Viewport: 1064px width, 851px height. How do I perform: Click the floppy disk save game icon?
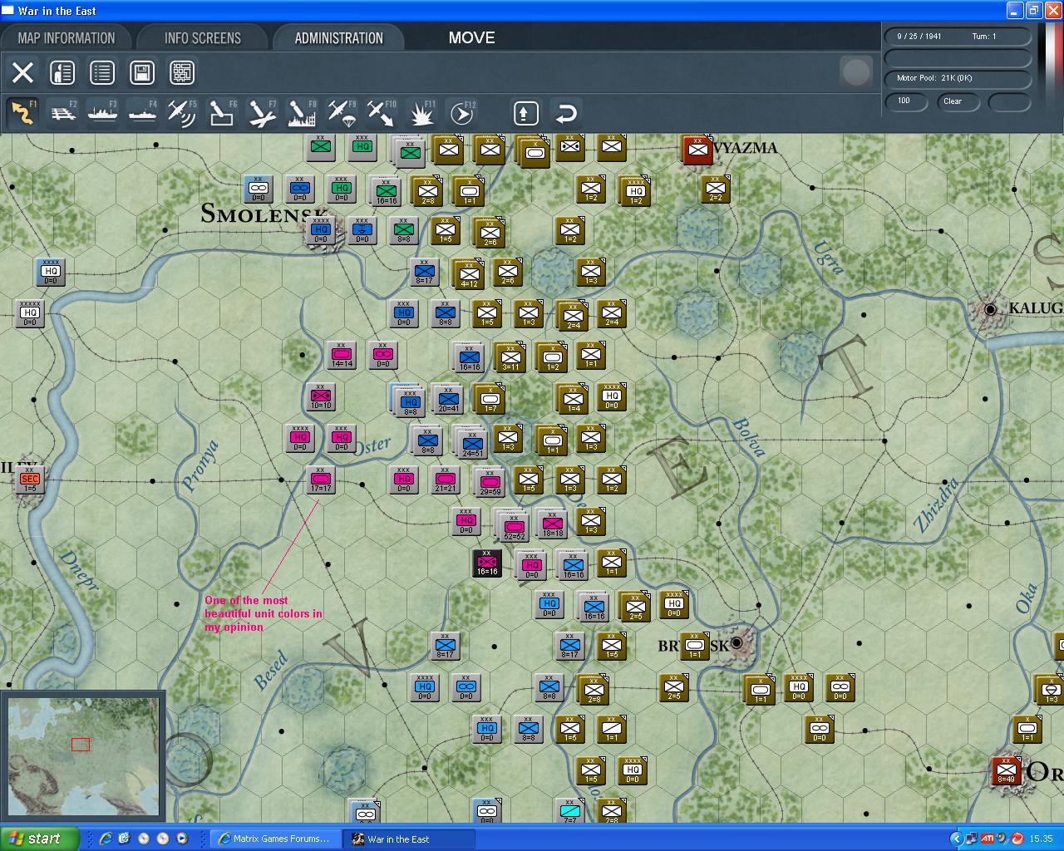142,72
